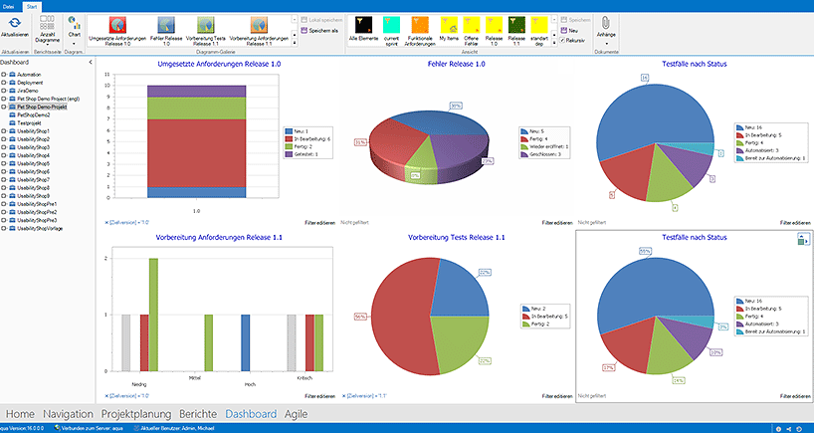Image resolution: width=814 pixels, height=433 pixels.
Task: Click the red slice of Vorbereitung Tests pie
Action: coord(398,314)
